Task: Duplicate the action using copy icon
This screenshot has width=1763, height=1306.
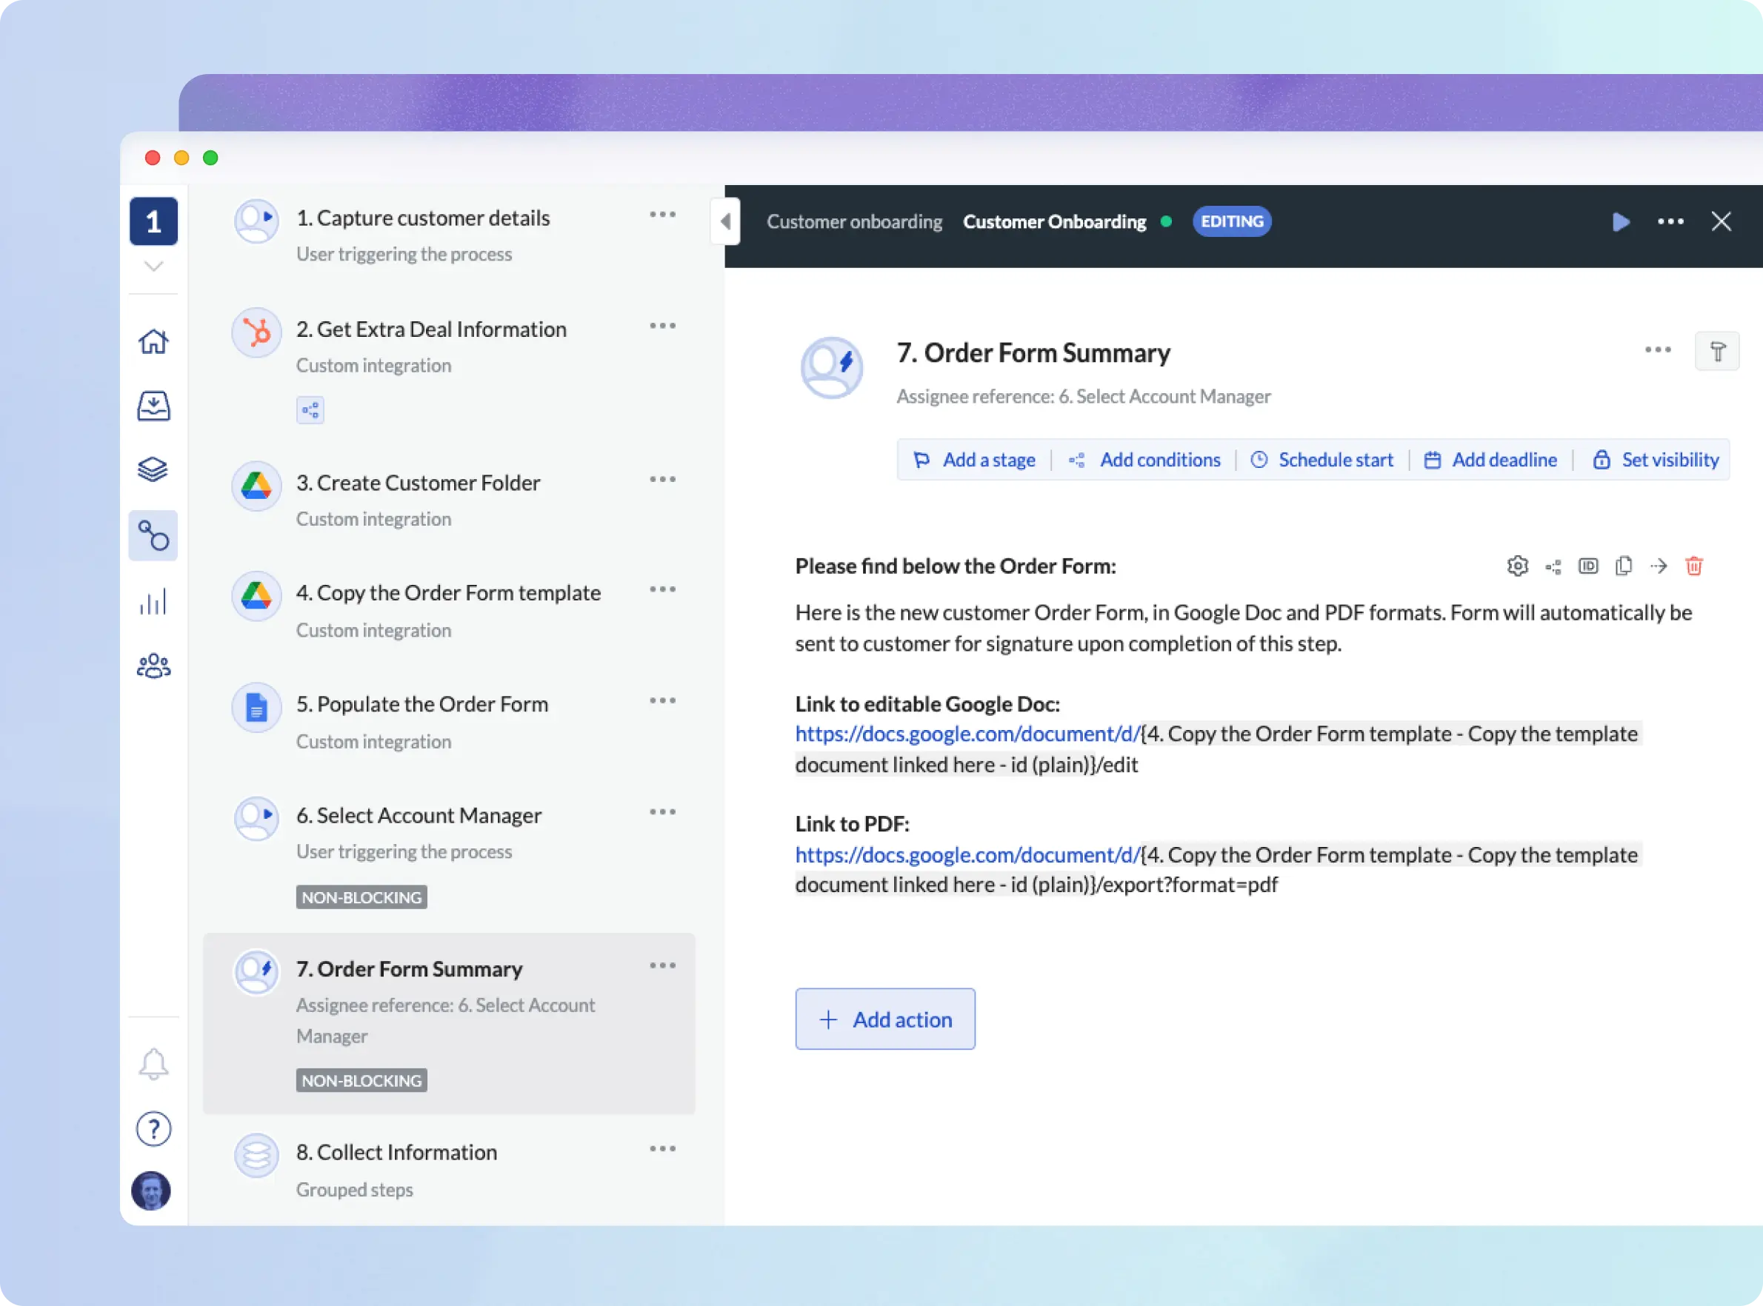Action: tap(1623, 566)
